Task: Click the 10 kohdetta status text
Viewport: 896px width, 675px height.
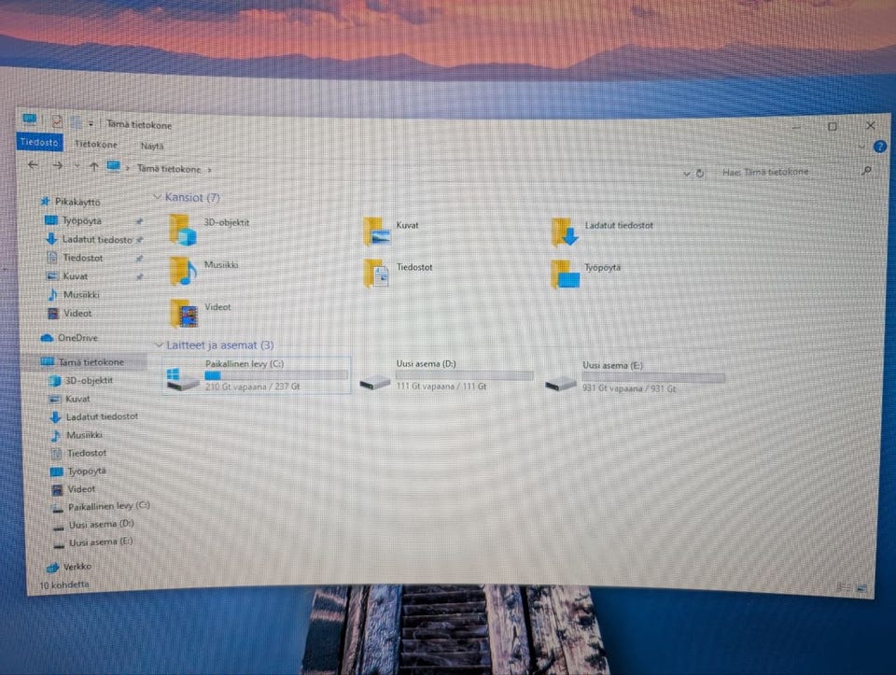Action: pyautogui.click(x=64, y=584)
